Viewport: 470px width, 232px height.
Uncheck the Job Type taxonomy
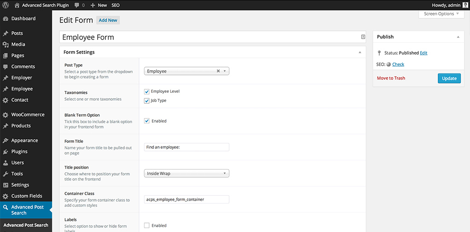tap(146, 101)
